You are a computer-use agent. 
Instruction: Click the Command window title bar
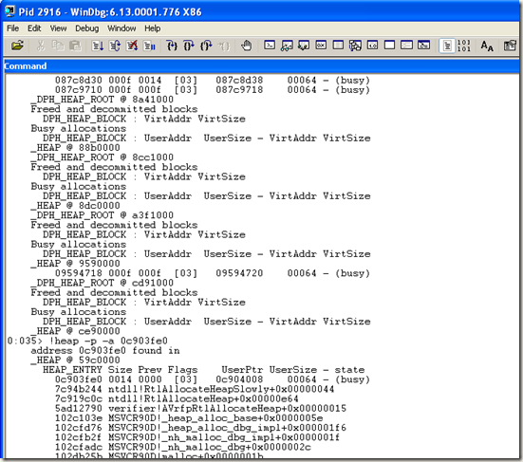pos(261,66)
